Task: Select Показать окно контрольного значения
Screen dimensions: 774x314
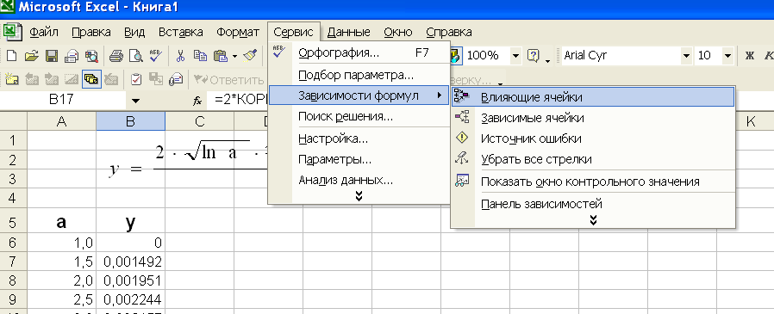Action: [x=593, y=182]
